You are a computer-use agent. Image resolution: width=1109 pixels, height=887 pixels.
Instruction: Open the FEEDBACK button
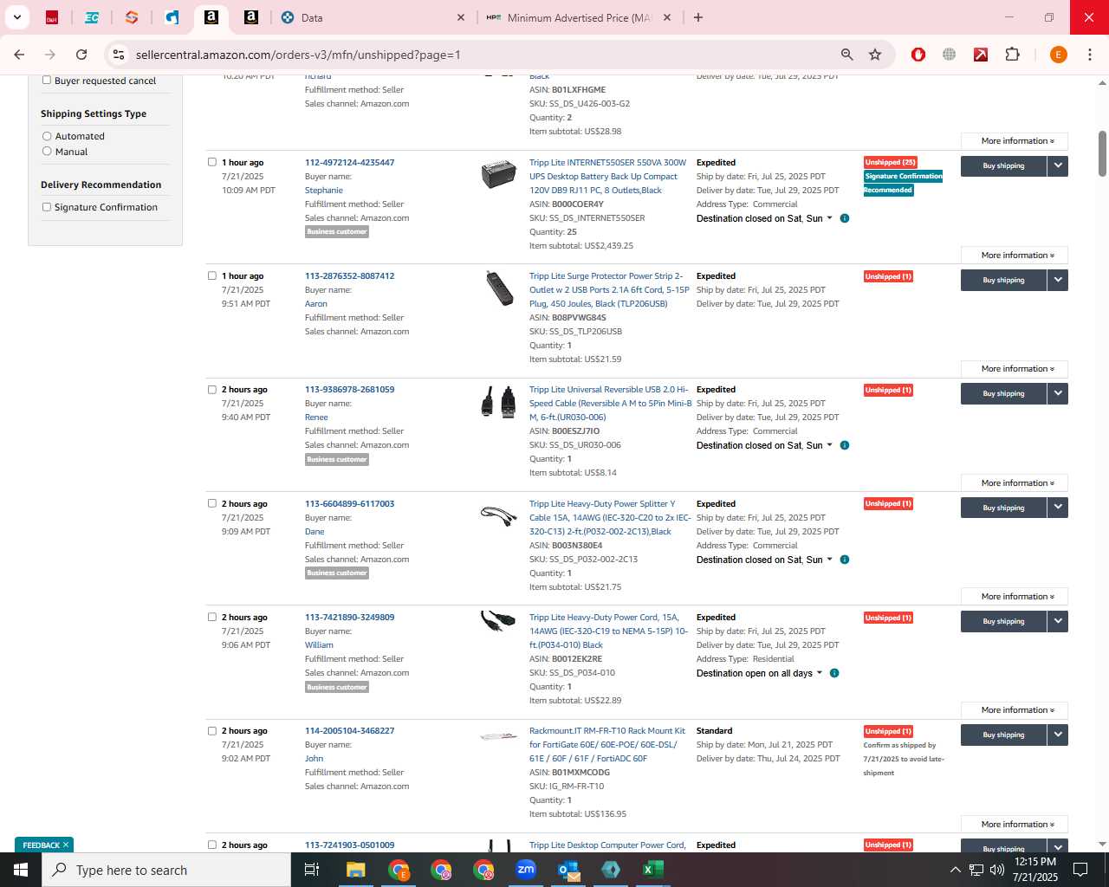tap(44, 845)
